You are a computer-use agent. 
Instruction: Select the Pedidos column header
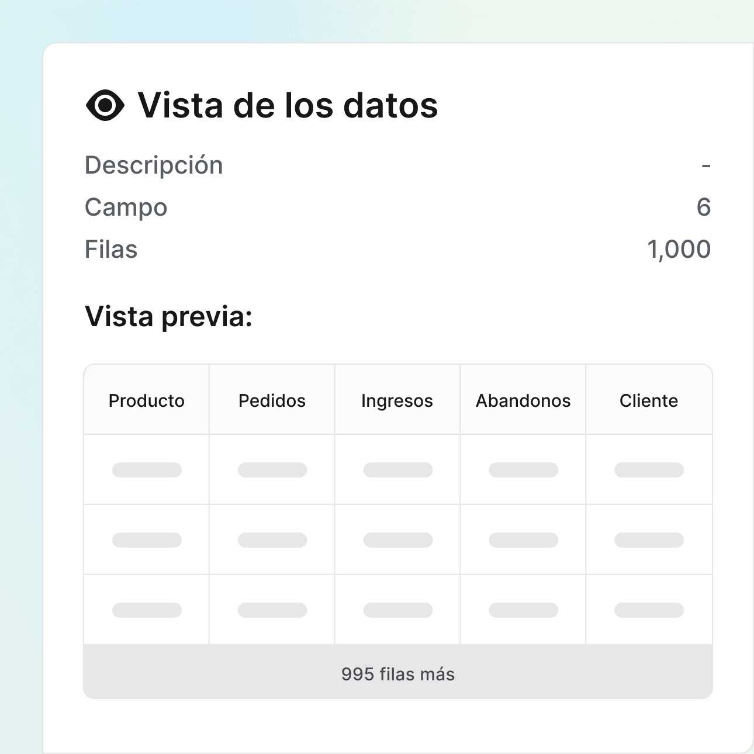tap(271, 400)
